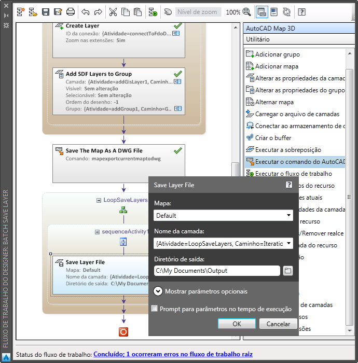Choose Executar a sobreposição activity
Image resolution: width=358 pixels, height=363 pixels.
point(295,150)
